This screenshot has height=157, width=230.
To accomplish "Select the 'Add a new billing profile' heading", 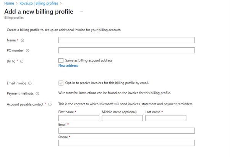I will point(39,11).
